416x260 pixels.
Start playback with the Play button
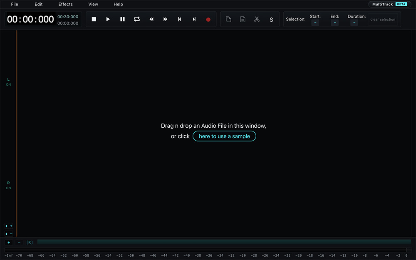point(108,19)
